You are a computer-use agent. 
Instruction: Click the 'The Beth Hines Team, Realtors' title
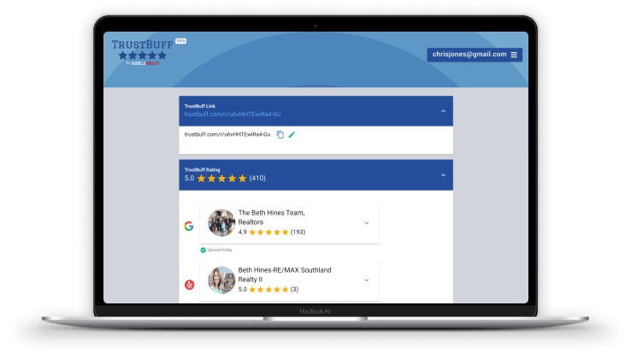tap(271, 217)
